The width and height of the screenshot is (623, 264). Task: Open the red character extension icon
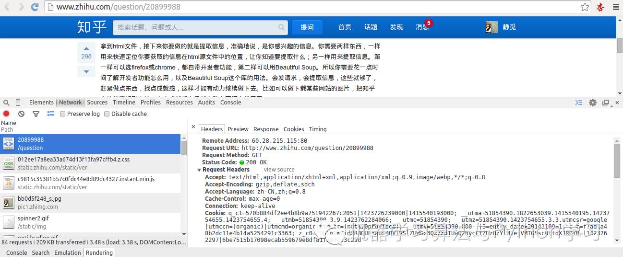coord(600,7)
